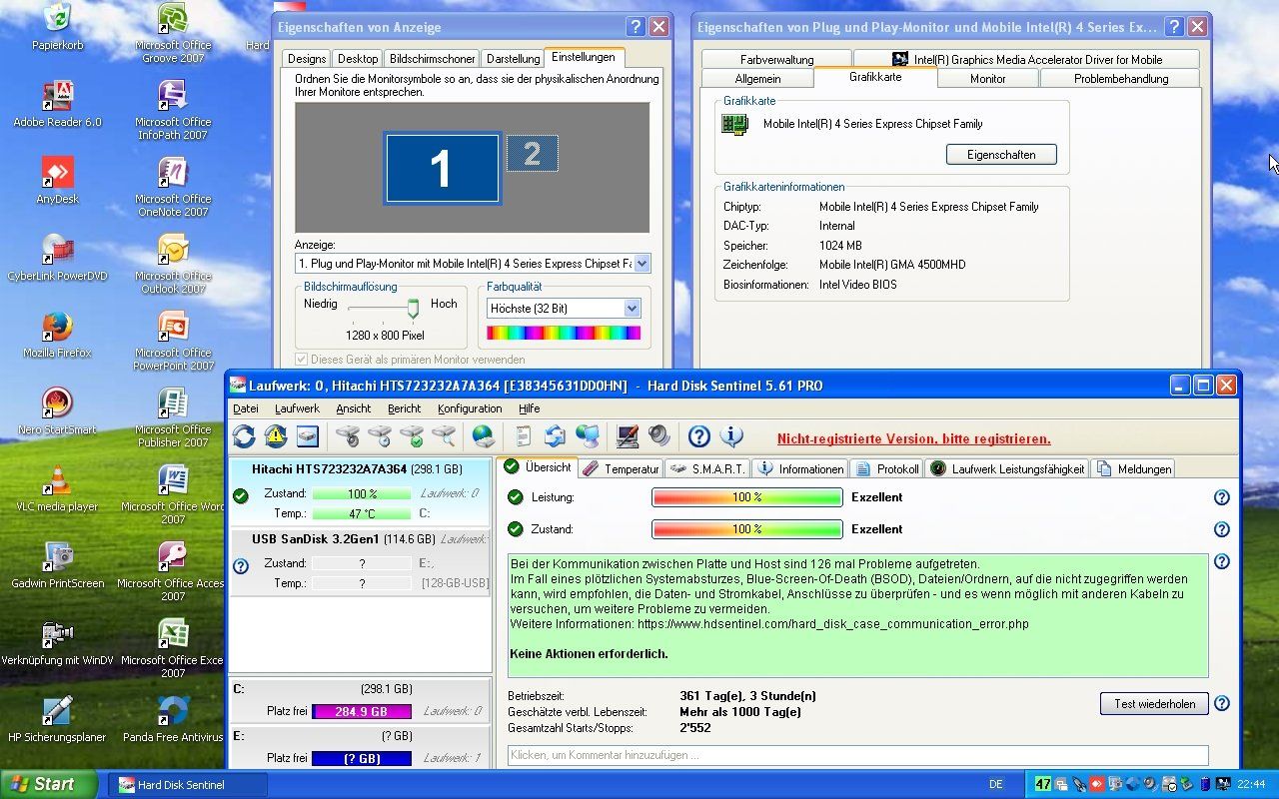Switch to the Informationen tab
The image size is (1279, 799).
pyautogui.click(x=801, y=468)
